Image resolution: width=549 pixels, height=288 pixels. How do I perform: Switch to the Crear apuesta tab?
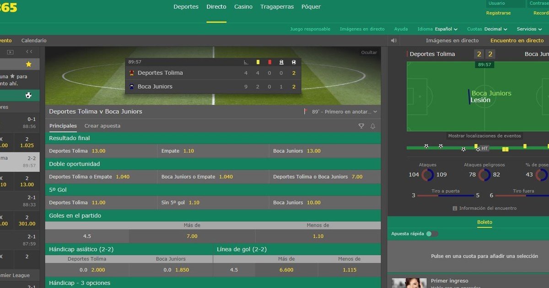coord(102,126)
